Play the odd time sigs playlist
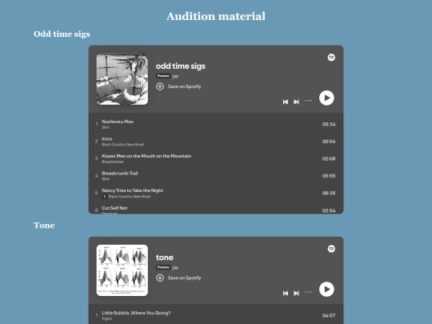Screen dimensions: 432x324 coord(326,98)
